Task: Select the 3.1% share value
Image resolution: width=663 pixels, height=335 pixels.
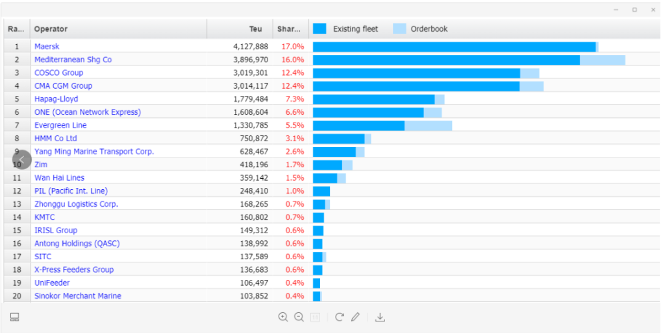Action: point(295,138)
